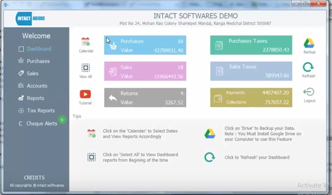332x195 pixels.
Task: Open the Cheque Alerts sidebar item
Action: 41,123
